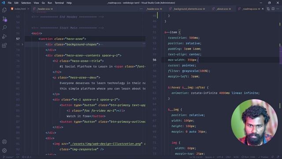The image size is (282, 159).
Task: Click the Synchronize Changes icon in status bar
Action: coord(18,157)
